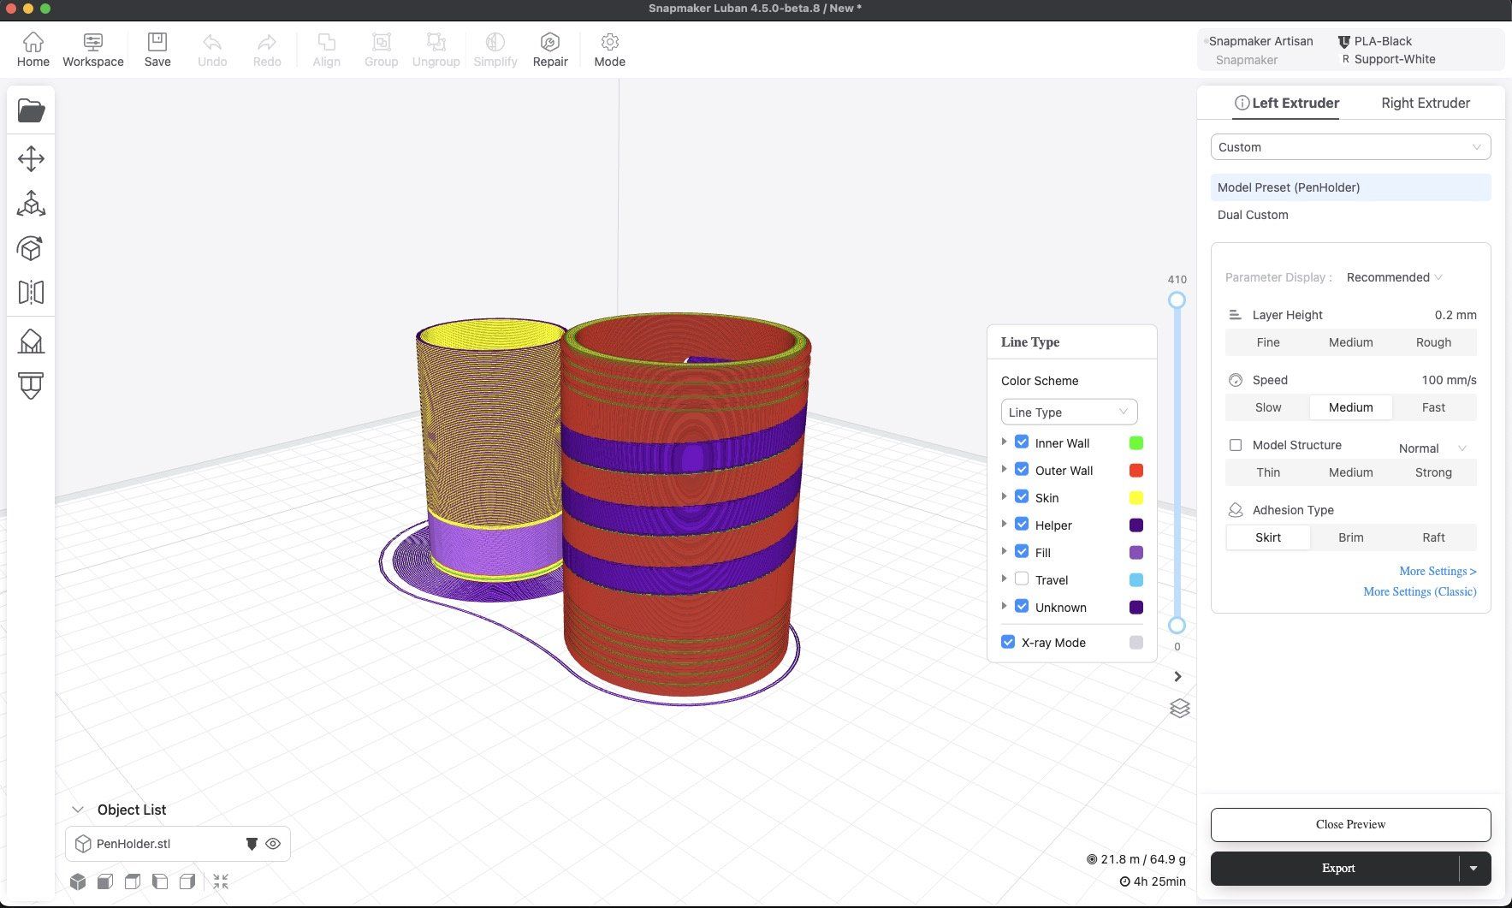1512x908 pixels.
Task: Open file with the folder icon
Action: (x=31, y=110)
